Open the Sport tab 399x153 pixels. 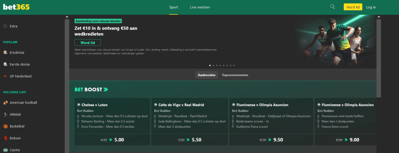pyautogui.click(x=173, y=7)
